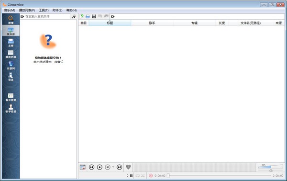Toggle the love heart button
287x181 pixels.
[128, 167]
